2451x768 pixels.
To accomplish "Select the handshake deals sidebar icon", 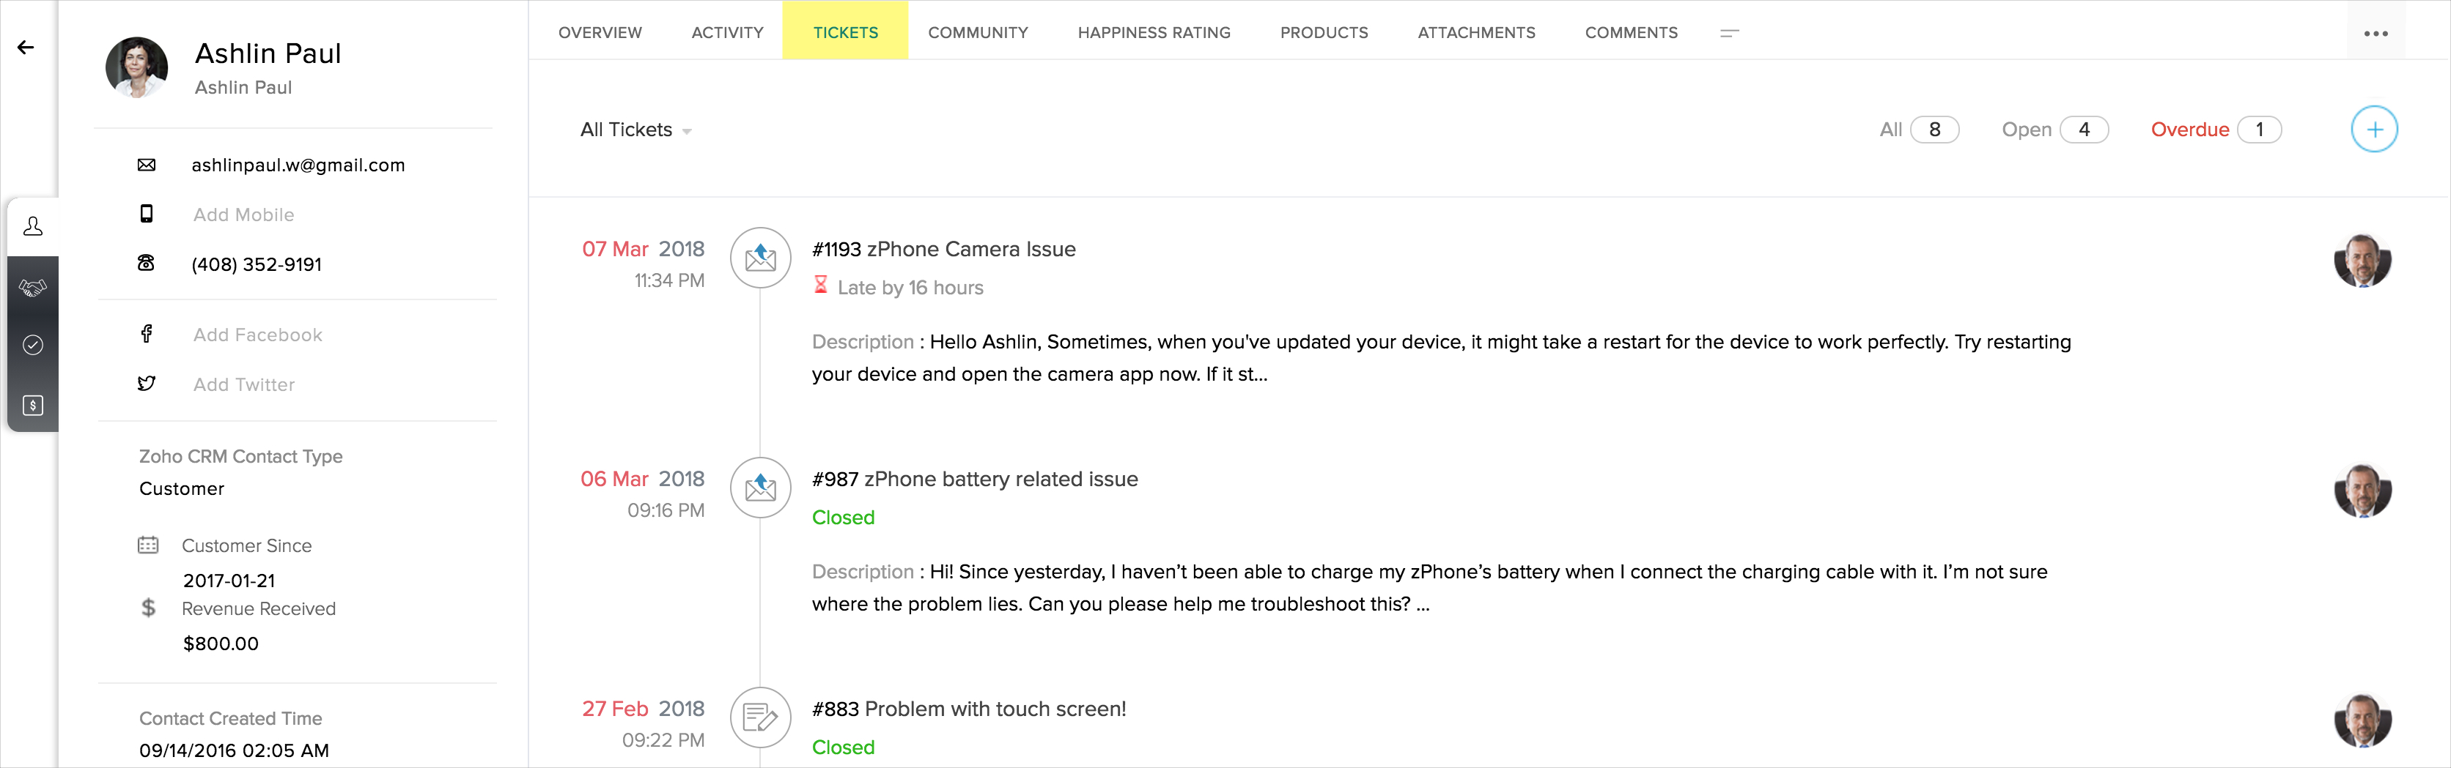I will (33, 287).
